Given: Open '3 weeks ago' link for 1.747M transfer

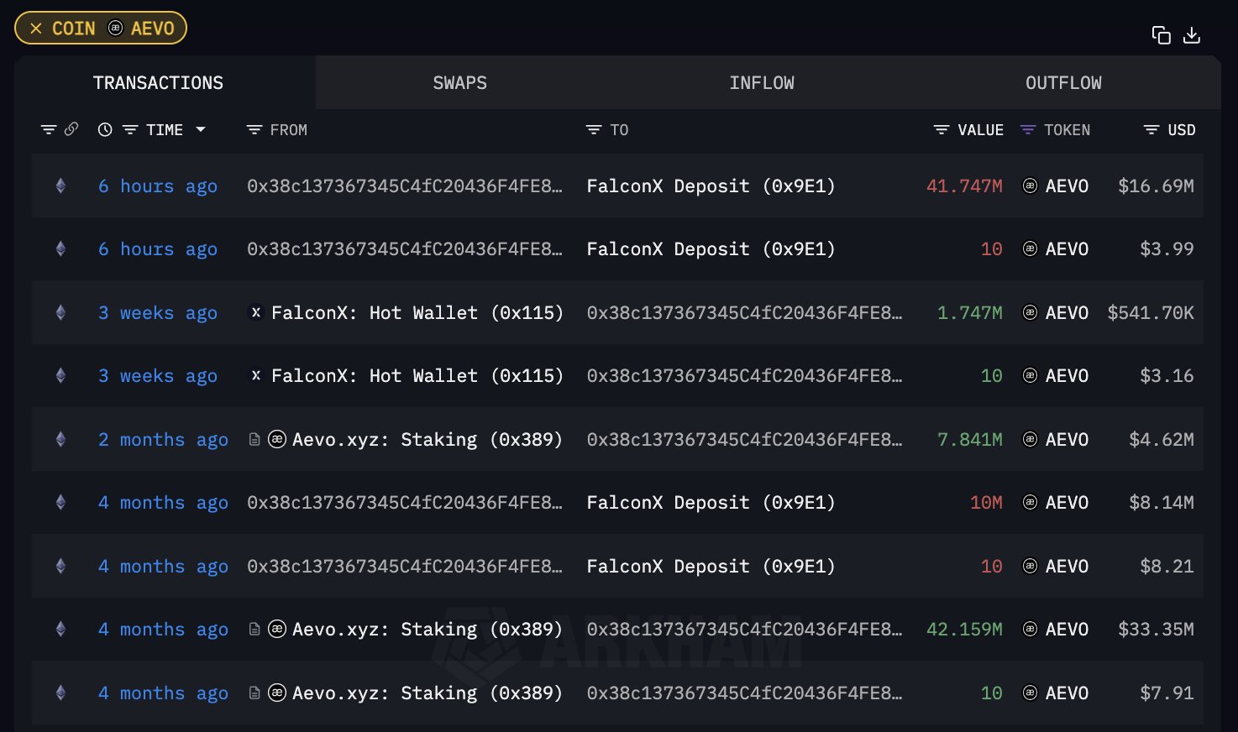Looking at the screenshot, I should pyautogui.click(x=158, y=313).
